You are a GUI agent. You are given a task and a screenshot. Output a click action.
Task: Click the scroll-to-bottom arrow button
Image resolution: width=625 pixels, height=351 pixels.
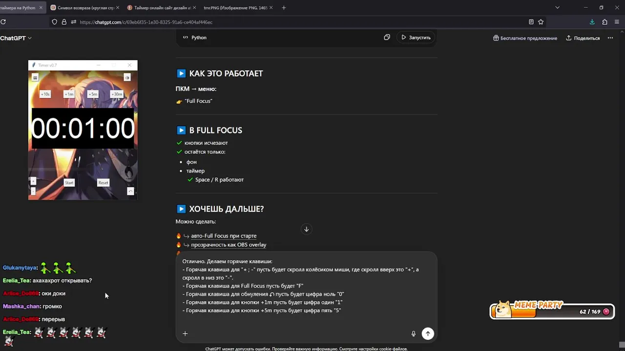click(x=306, y=229)
